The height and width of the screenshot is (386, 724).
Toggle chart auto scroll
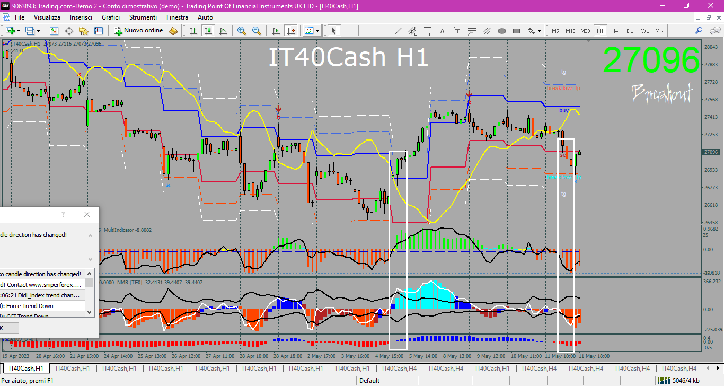point(276,31)
